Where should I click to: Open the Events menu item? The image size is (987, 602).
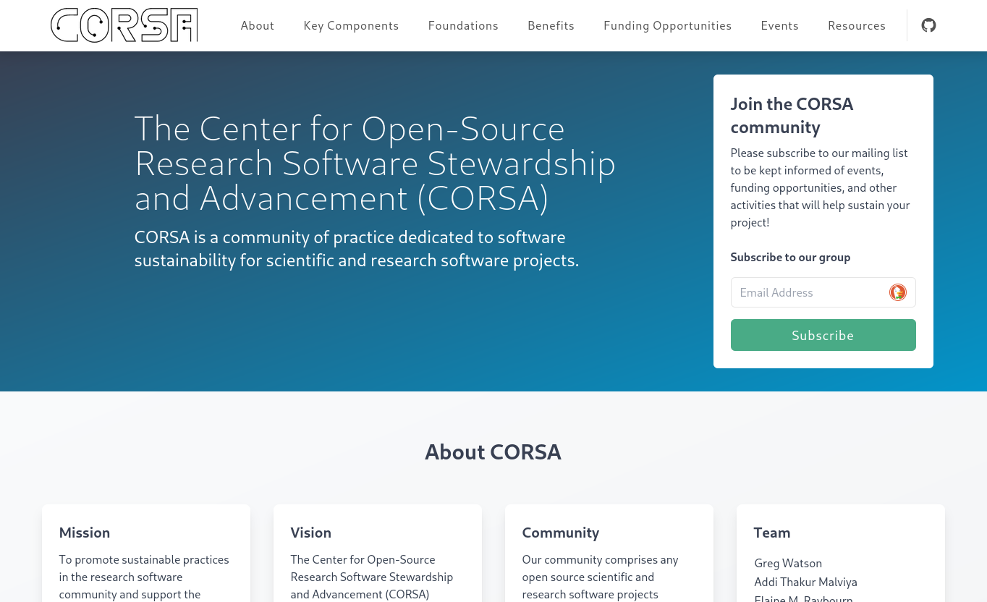click(x=779, y=25)
